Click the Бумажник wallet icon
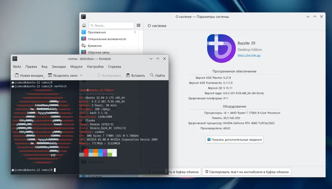Screen dimensions: 332x189 (x=84, y=46)
